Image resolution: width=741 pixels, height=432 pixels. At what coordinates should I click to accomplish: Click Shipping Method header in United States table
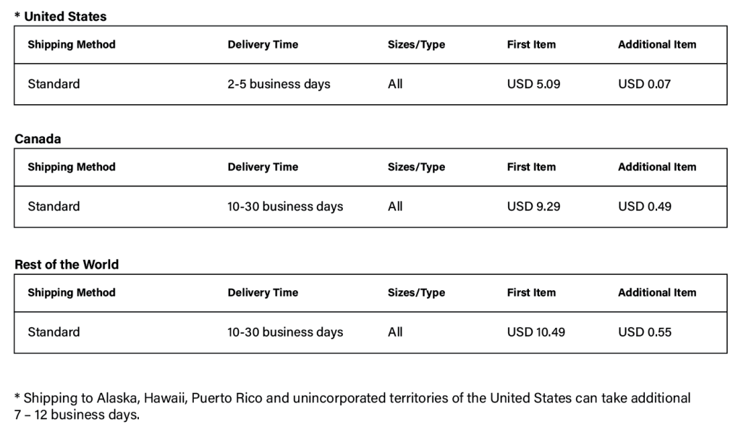[72, 44]
